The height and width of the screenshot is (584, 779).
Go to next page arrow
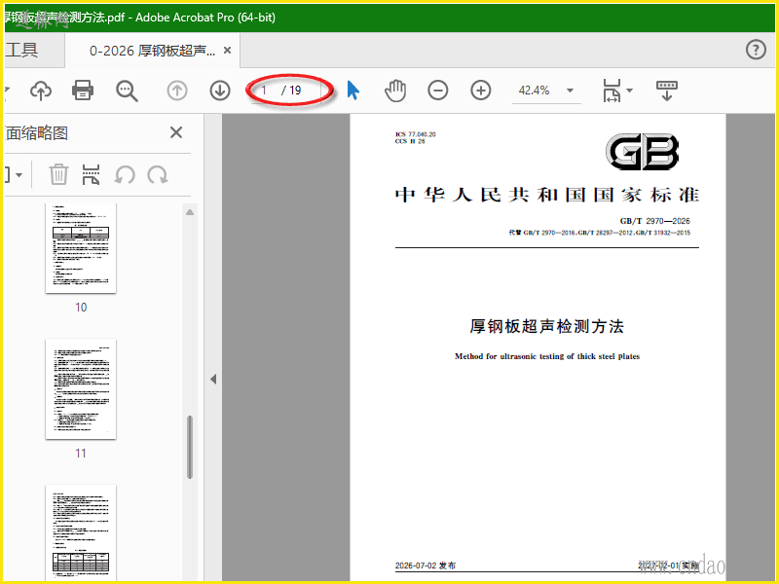click(x=220, y=91)
